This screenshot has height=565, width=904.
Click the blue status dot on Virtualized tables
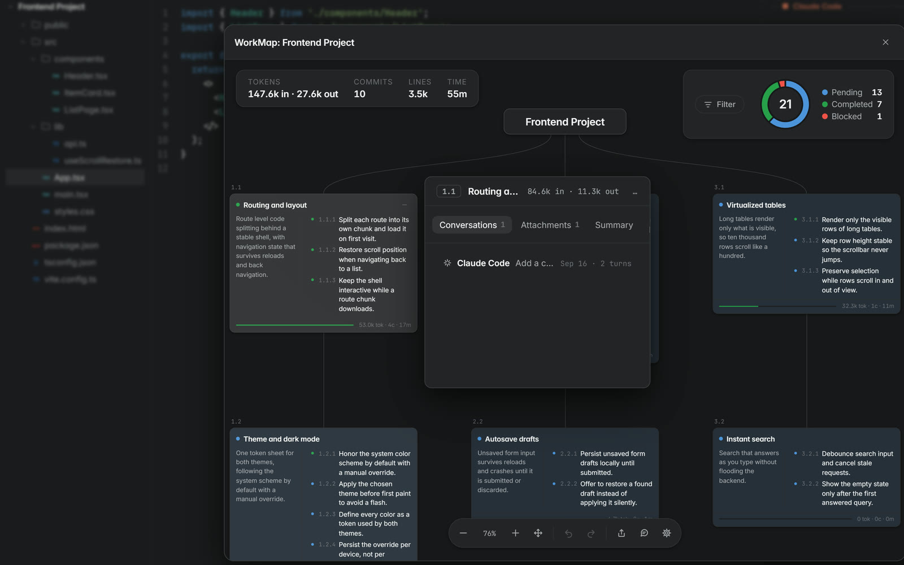[x=721, y=205]
